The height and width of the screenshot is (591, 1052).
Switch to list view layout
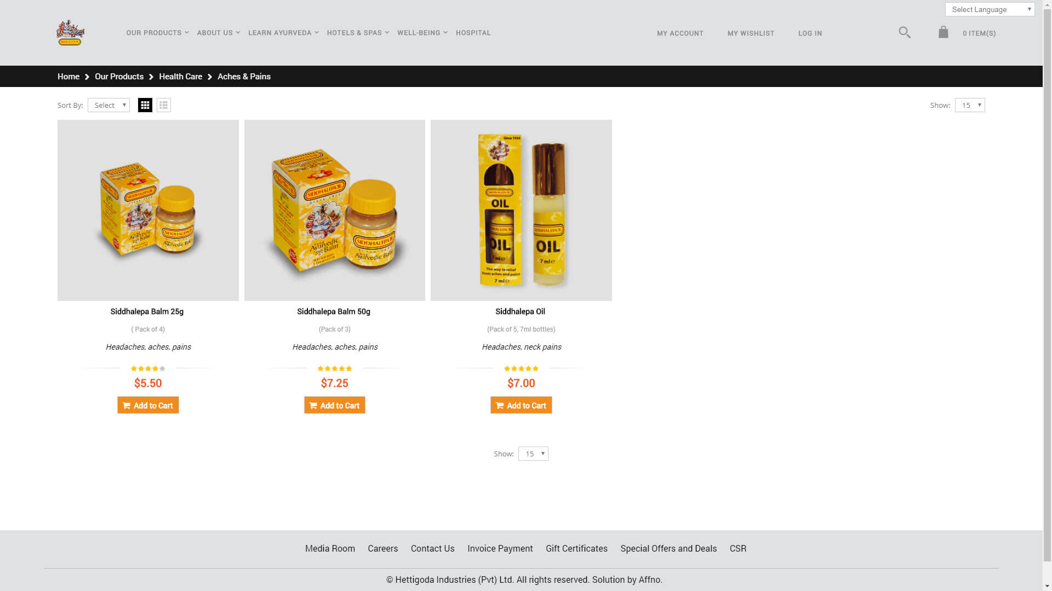point(164,105)
